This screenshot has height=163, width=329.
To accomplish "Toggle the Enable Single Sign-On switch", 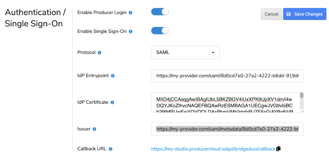I will click(x=160, y=31).
